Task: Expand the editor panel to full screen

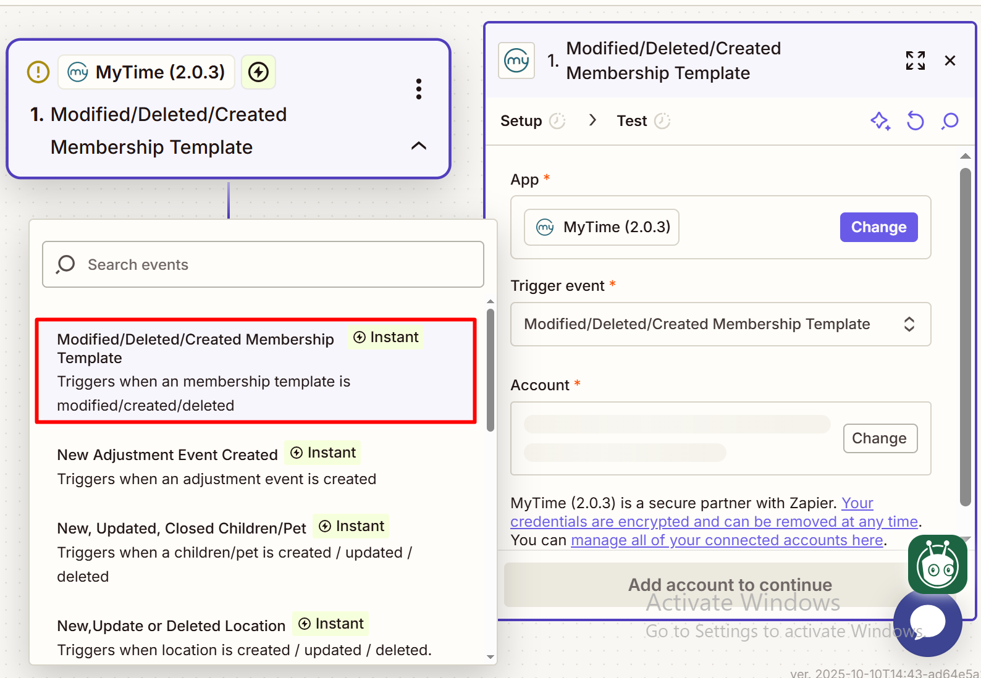Action: coord(916,61)
